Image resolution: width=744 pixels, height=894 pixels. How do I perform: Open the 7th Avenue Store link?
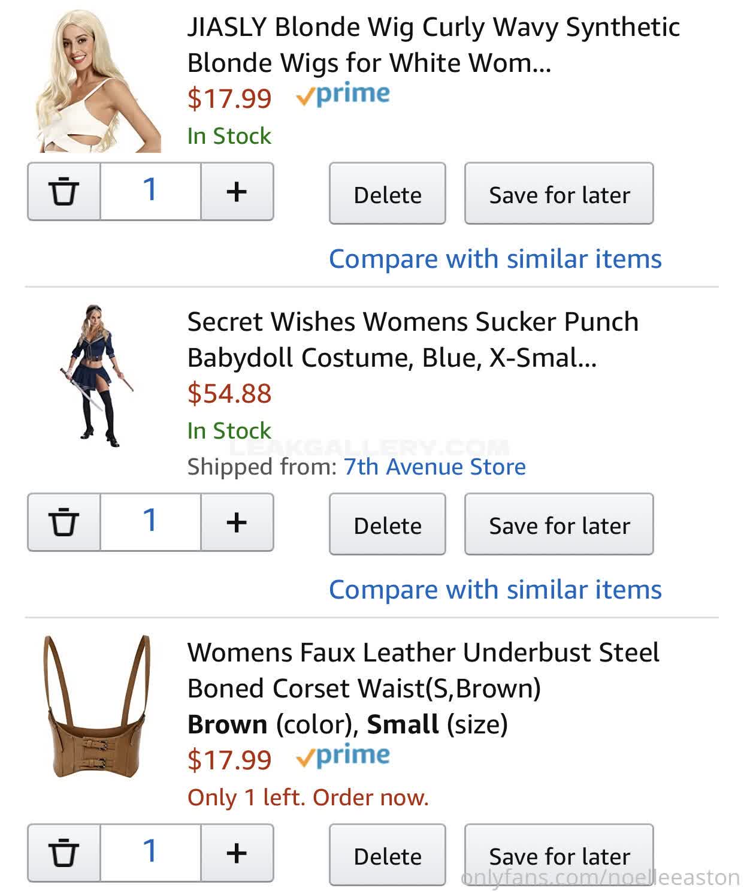coord(434,466)
